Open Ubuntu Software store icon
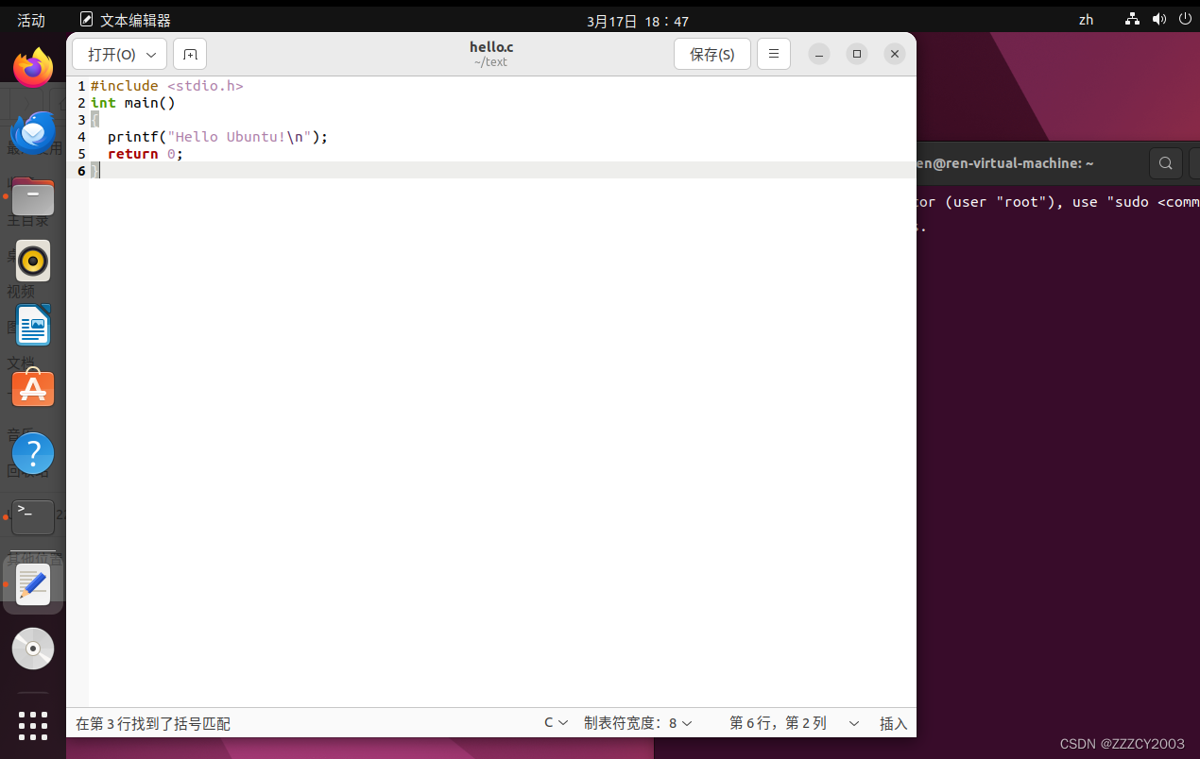Screen dimensions: 1200x759 click(x=33, y=389)
